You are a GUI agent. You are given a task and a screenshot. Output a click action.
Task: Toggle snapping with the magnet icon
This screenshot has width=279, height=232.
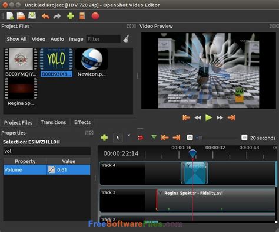pyautogui.click(x=140, y=138)
